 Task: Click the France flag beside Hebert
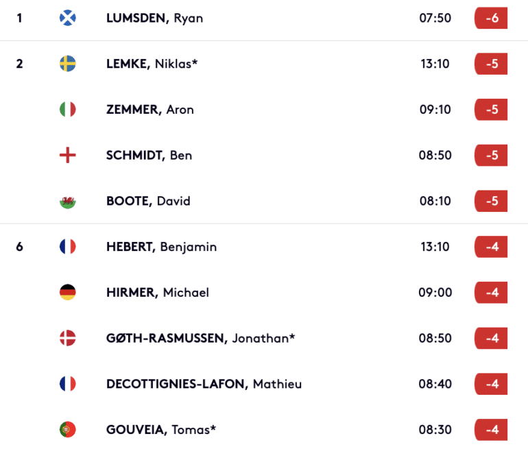point(68,247)
